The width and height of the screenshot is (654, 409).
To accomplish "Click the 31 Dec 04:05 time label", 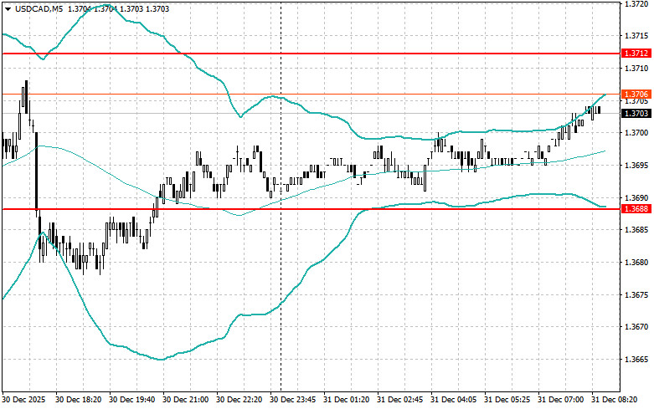I will point(456,401).
